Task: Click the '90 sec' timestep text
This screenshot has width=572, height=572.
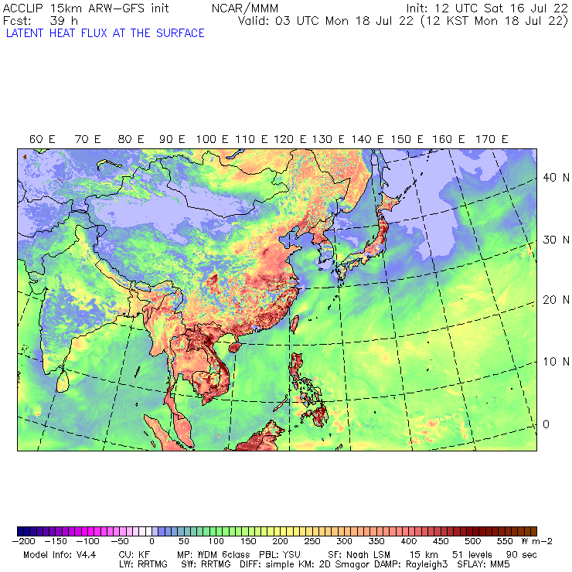Action: coord(522,555)
